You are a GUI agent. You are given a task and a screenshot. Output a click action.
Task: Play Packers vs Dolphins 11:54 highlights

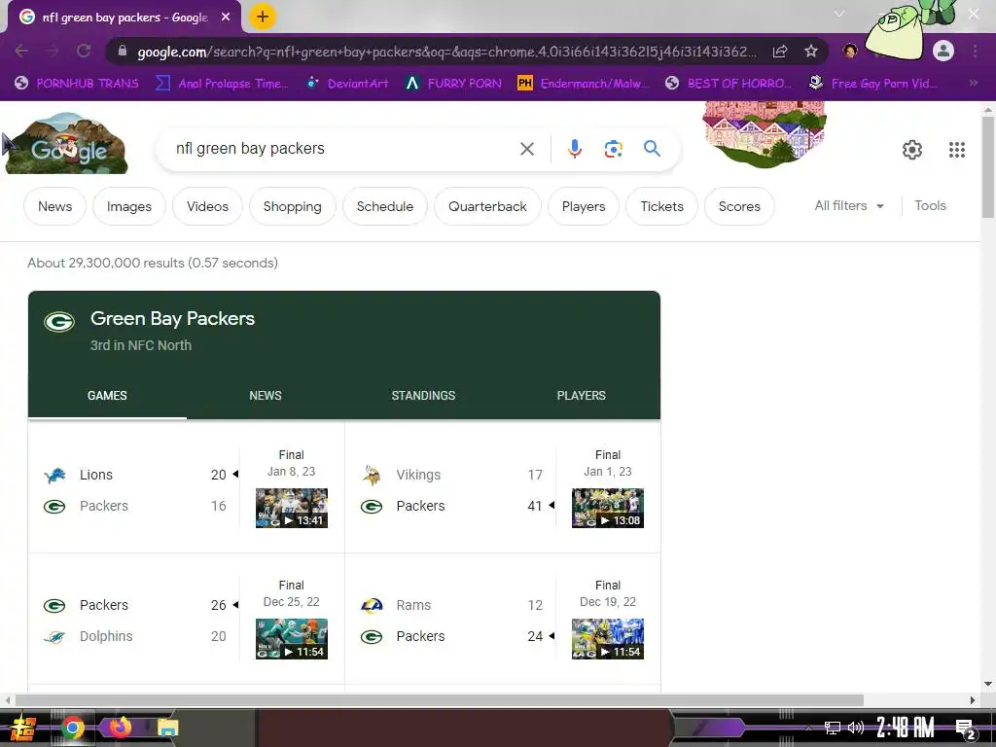(292, 639)
